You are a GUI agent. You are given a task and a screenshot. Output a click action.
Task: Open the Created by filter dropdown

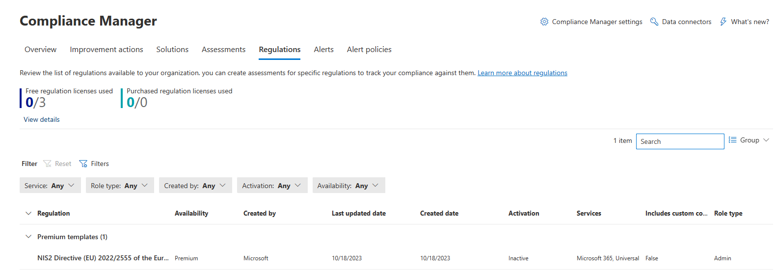click(x=195, y=186)
